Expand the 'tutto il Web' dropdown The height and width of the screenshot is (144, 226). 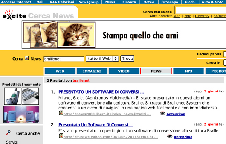coord(102,59)
